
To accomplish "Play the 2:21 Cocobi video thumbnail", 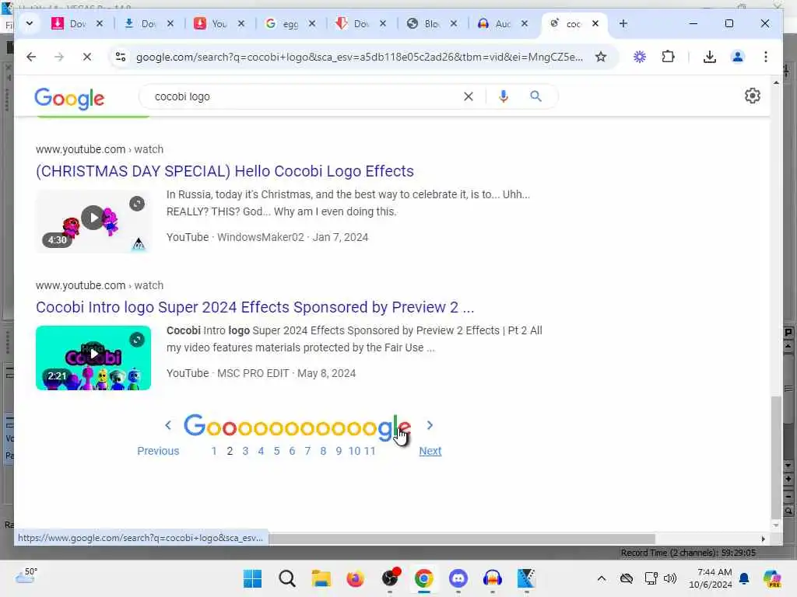I will tap(93, 358).
